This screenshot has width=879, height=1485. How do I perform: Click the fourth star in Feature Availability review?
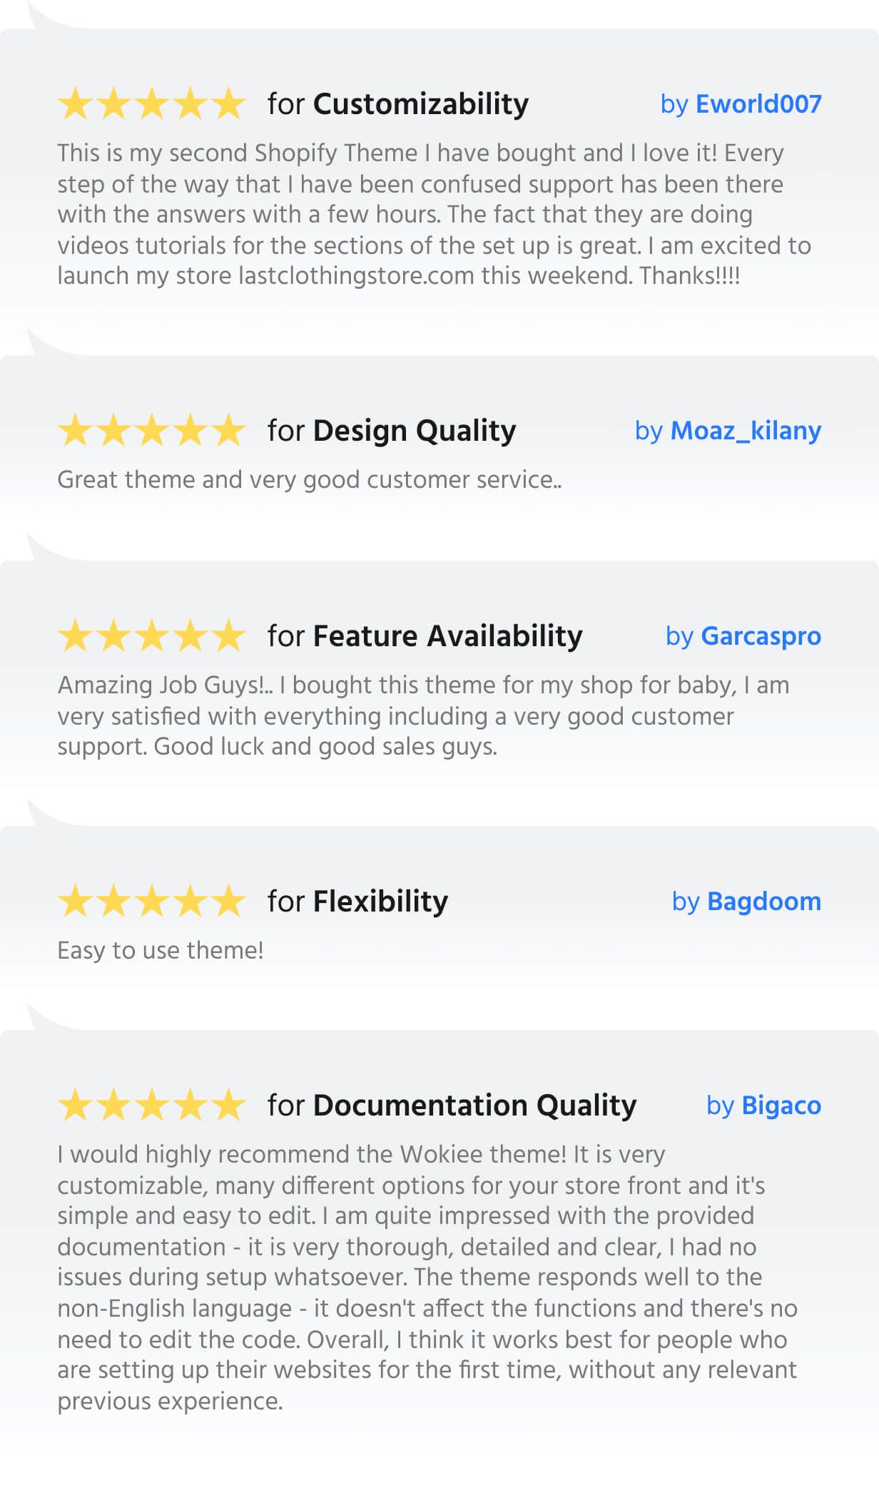point(190,636)
